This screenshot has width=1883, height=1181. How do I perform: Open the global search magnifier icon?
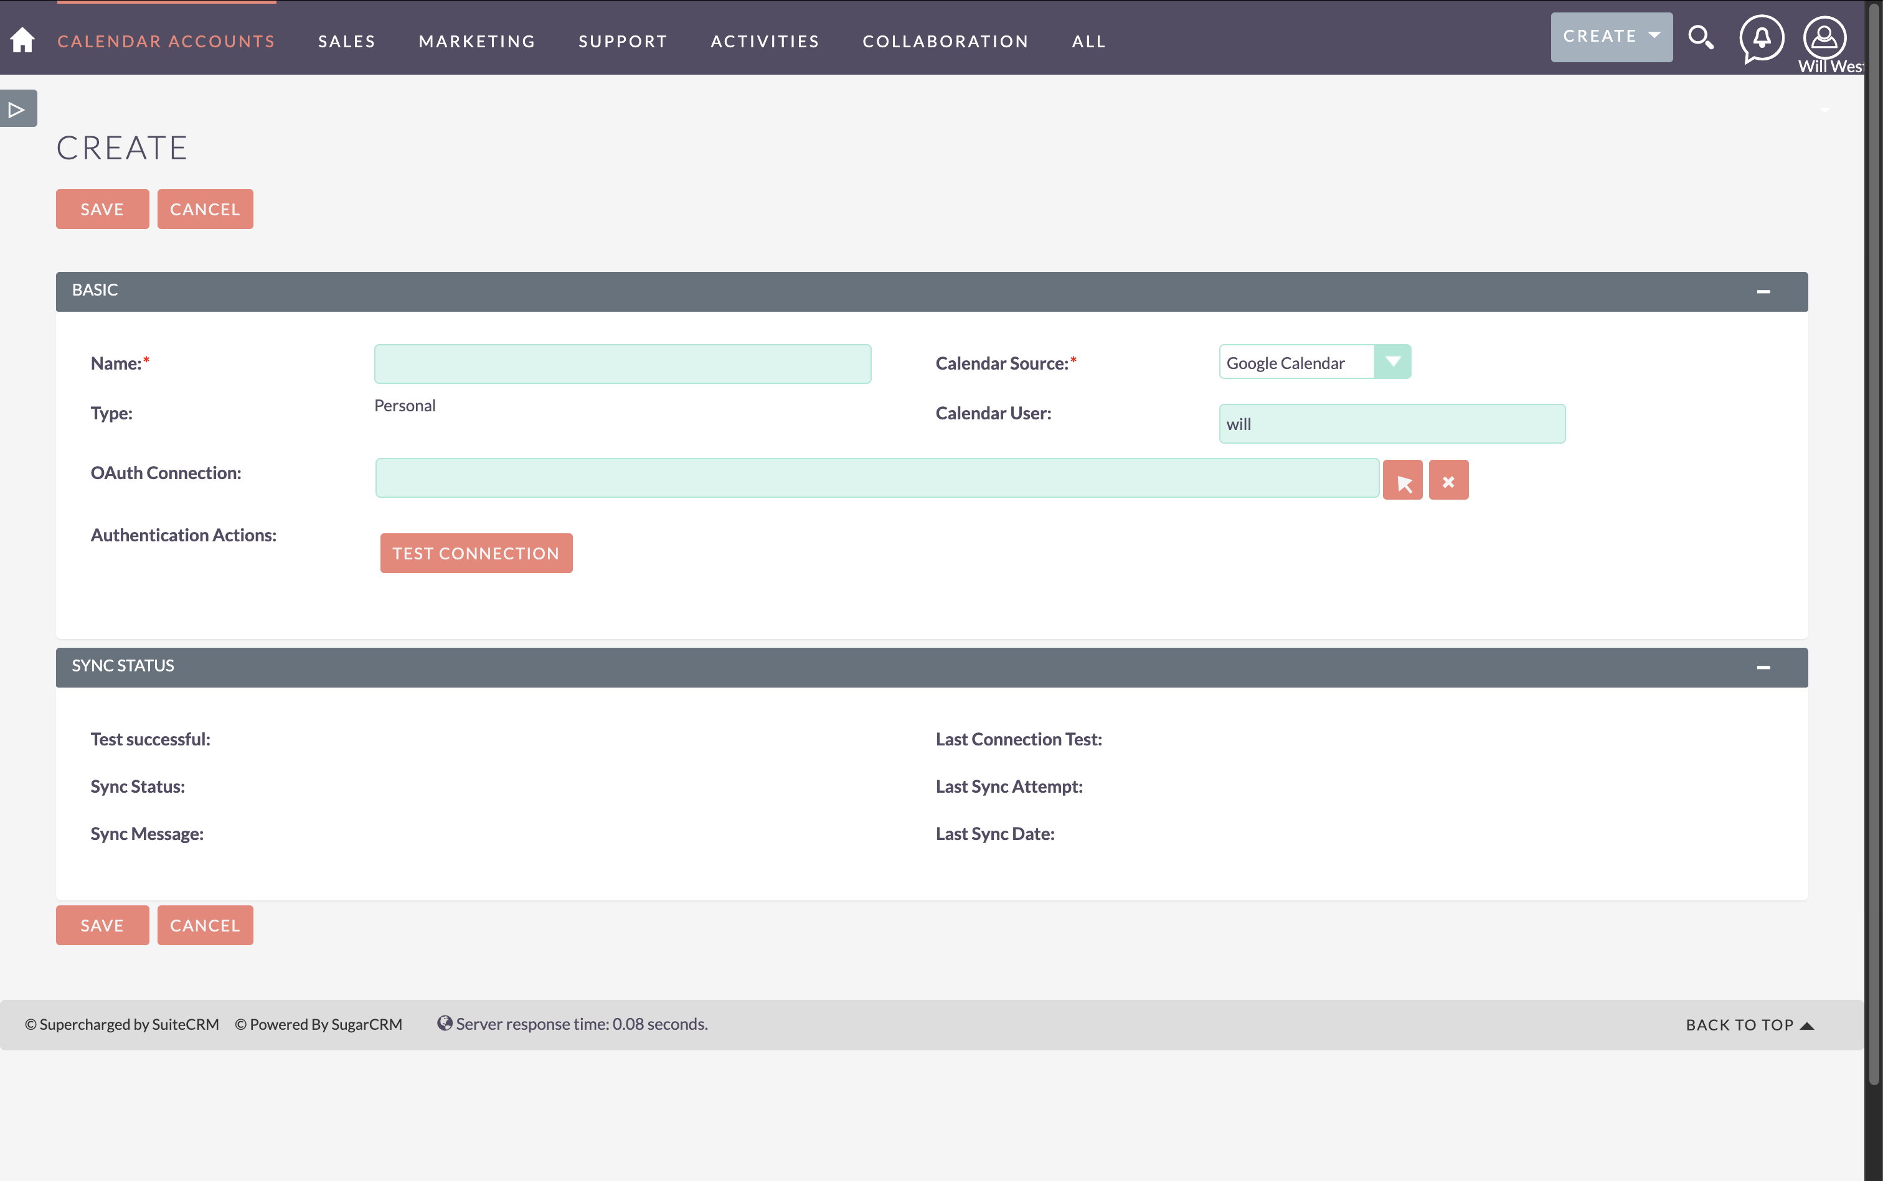coord(1701,37)
